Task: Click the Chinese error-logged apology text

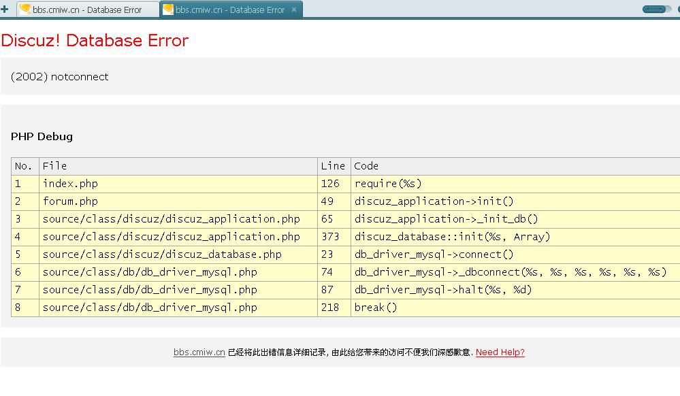Action: 350,352
